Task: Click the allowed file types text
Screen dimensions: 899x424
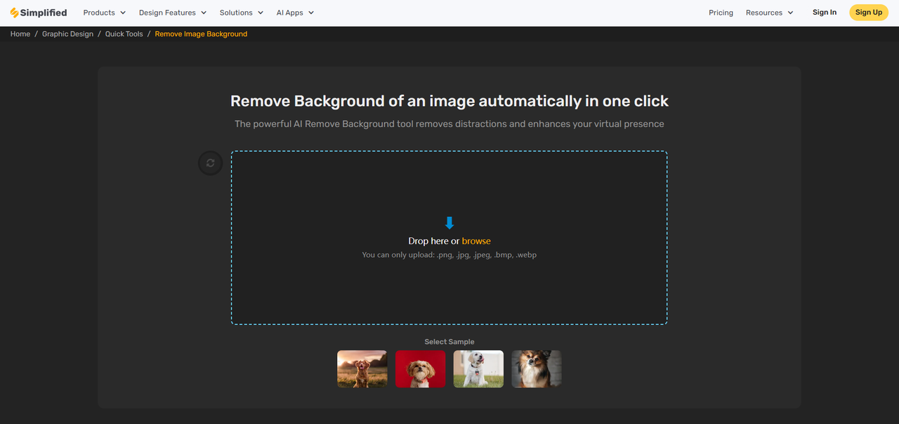Action: coord(449,255)
